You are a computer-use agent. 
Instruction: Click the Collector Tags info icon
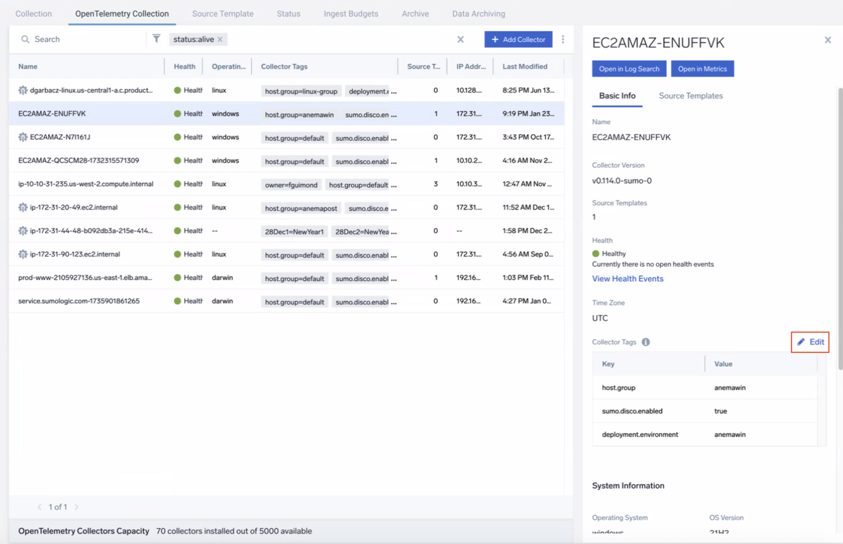pos(645,342)
